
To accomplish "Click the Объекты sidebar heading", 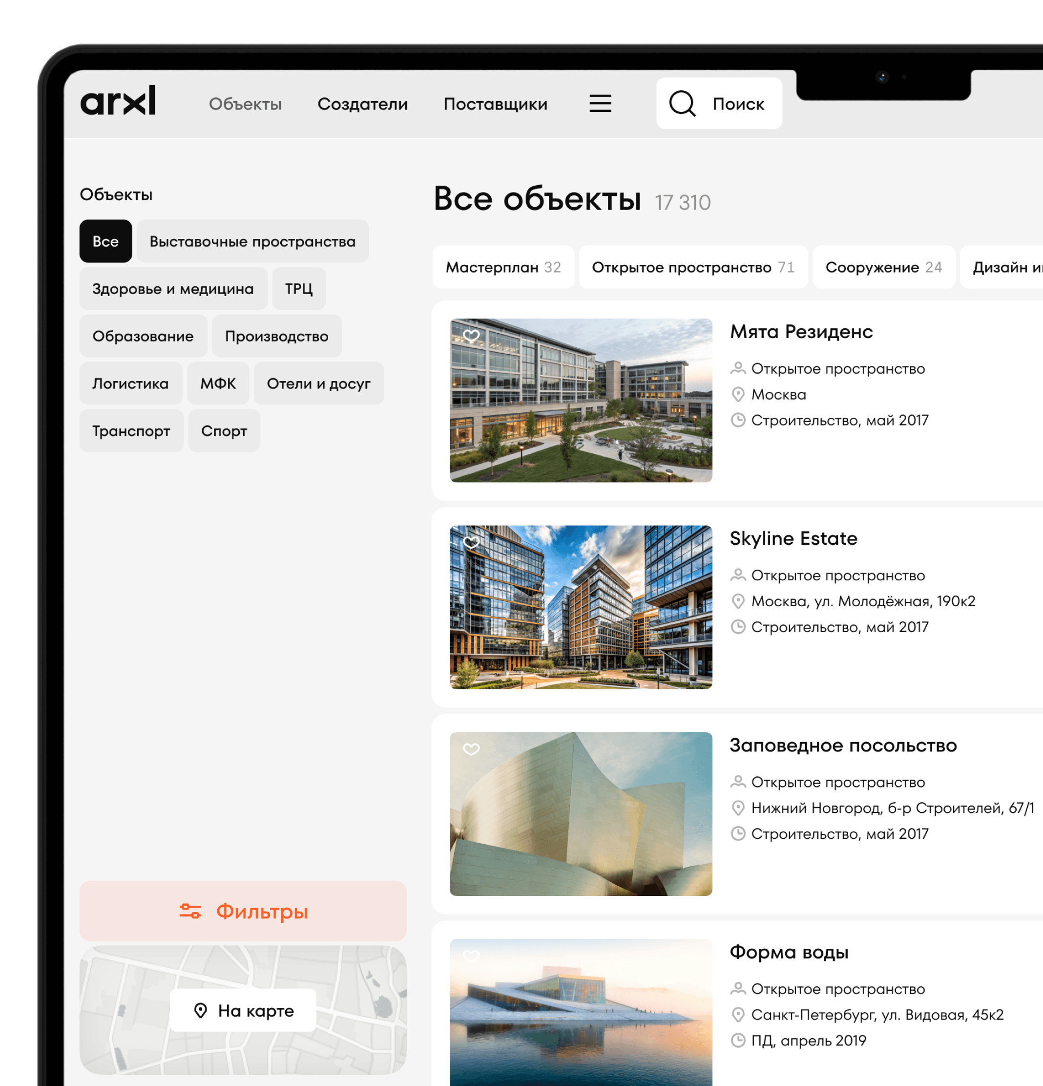I will pyautogui.click(x=116, y=194).
